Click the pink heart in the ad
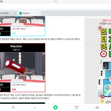 (x=102, y=97)
